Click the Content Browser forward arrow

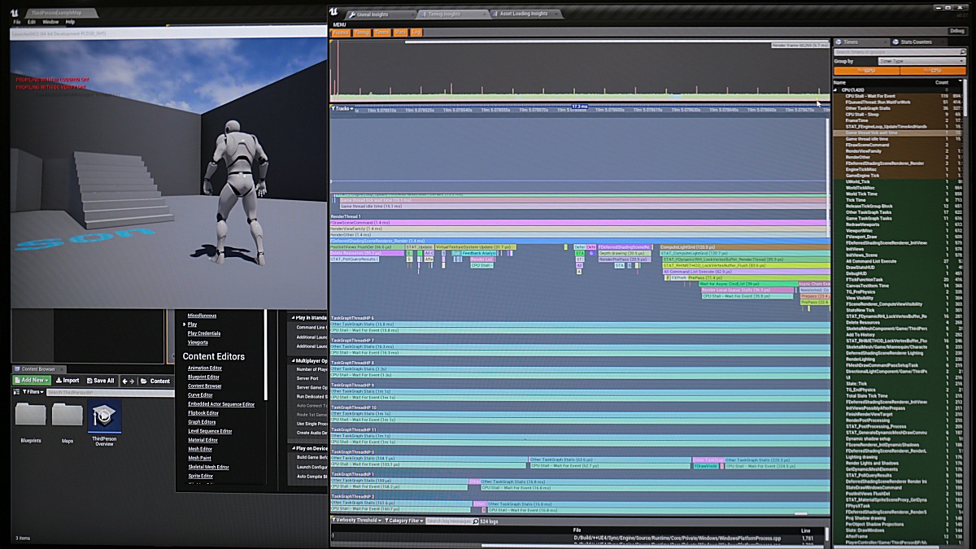click(x=133, y=381)
